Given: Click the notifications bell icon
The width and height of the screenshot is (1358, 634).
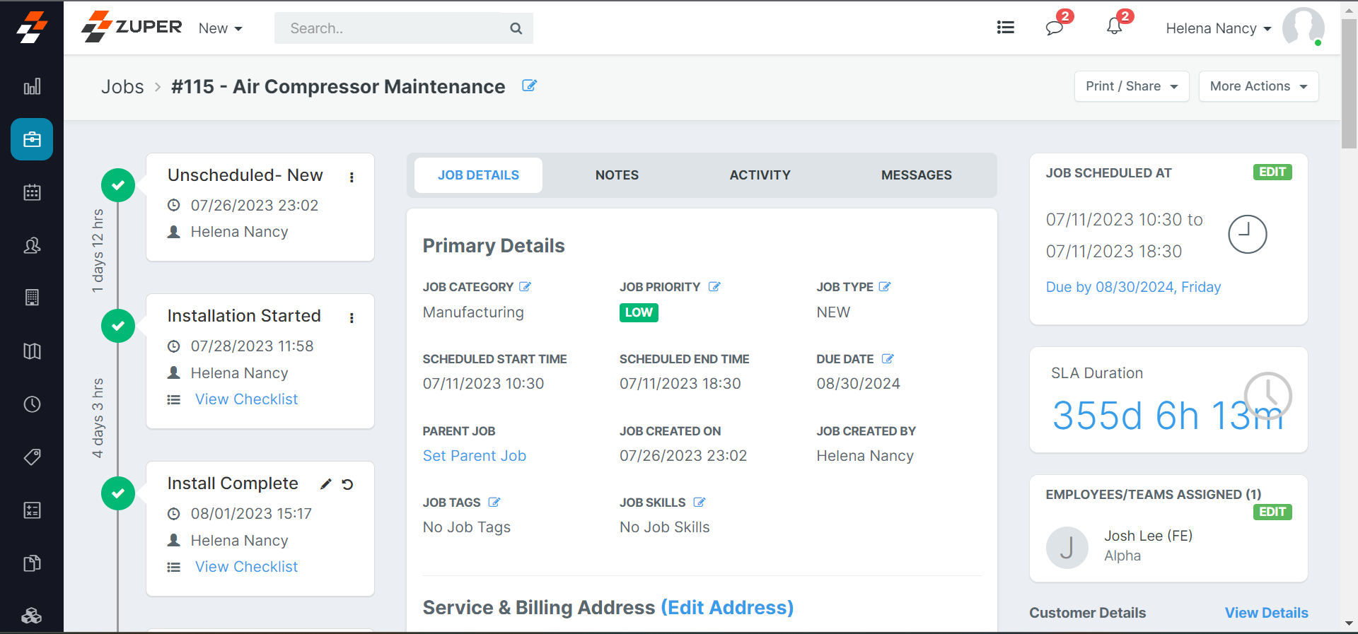Looking at the screenshot, I should (x=1114, y=28).
